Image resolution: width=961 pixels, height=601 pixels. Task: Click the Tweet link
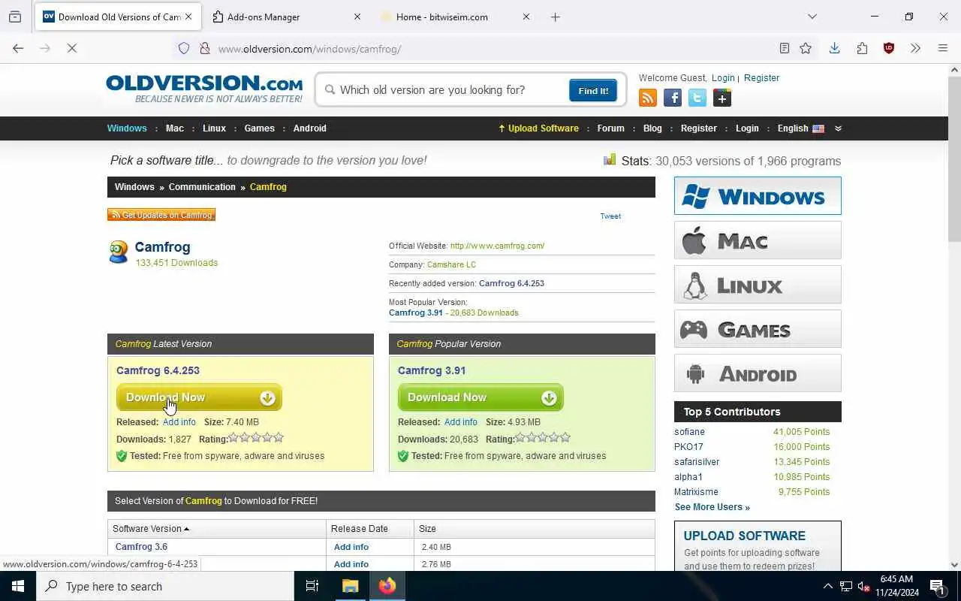(x=610, y=216)
